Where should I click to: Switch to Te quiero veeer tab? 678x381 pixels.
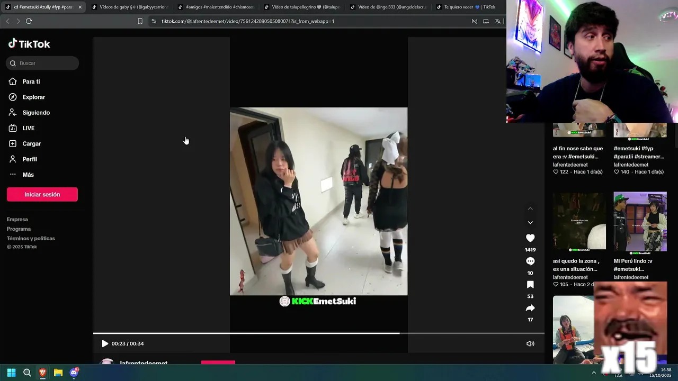(466, 7)
